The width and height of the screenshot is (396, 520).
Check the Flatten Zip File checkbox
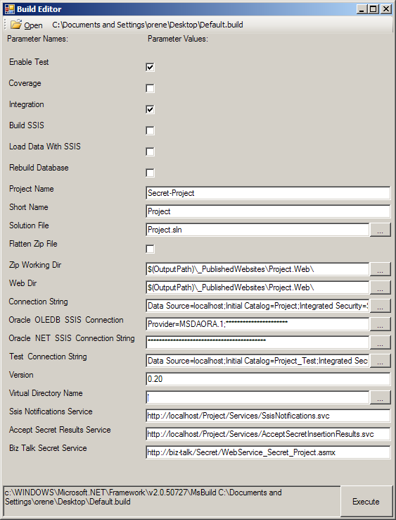click(150, 249)
